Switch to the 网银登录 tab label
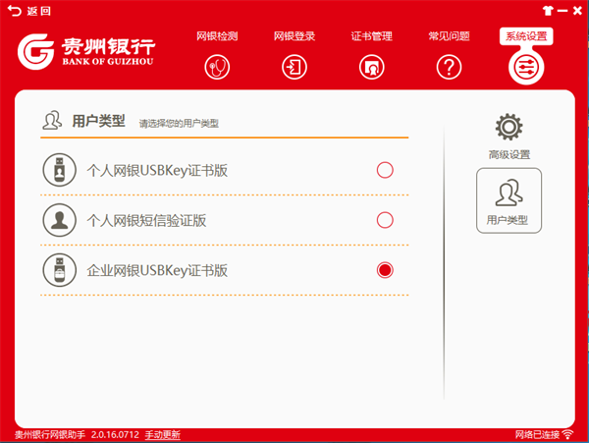Image resolution: width=589 pixels, height=443 pixels. pos(294,36)
